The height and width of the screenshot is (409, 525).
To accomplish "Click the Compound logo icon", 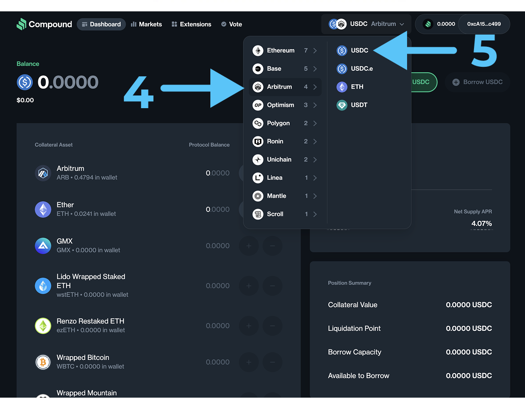I will click(x=21, y=24).
